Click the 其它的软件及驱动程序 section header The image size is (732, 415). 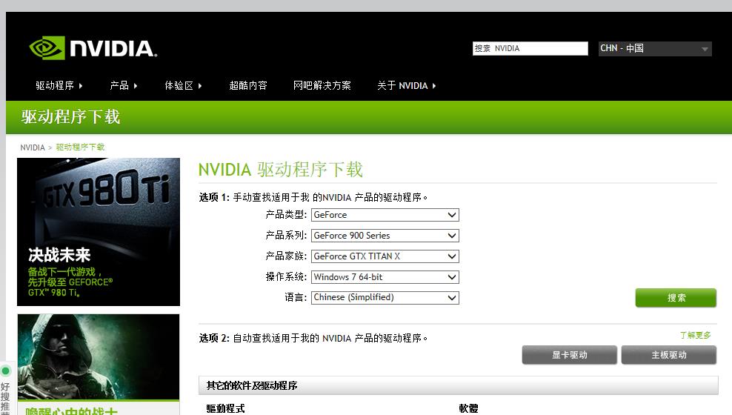coord(459,385)
